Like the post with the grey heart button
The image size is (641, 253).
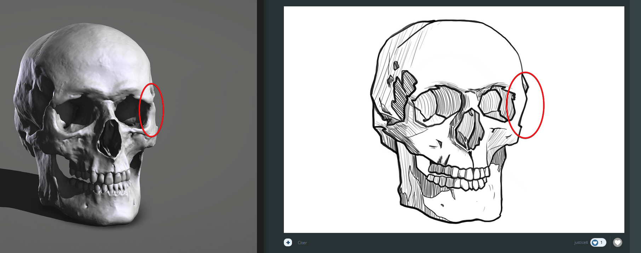pos(618,242)
